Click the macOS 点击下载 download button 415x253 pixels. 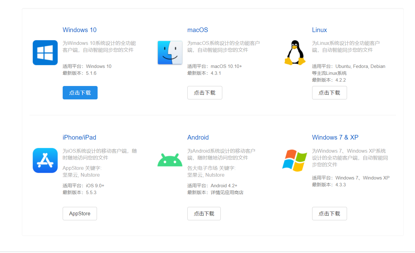(x=205, y=93)
